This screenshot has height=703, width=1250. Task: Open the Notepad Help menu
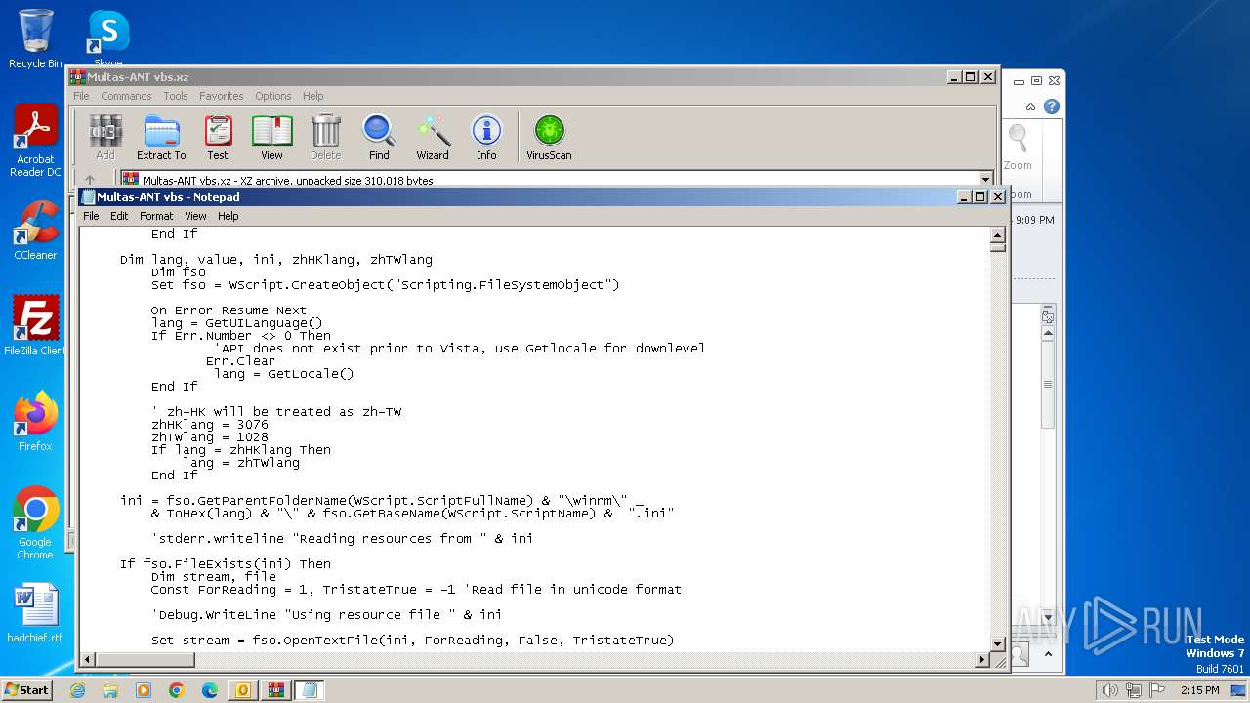point(228,216)
